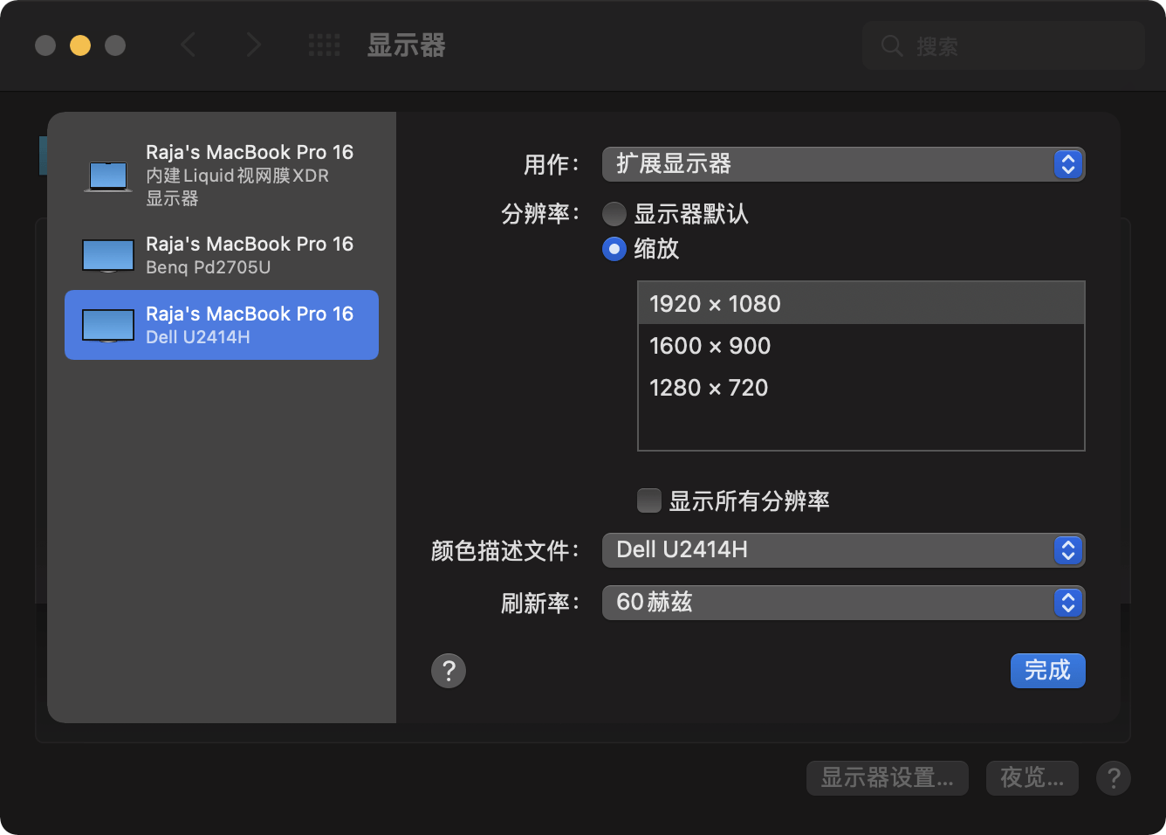1166x835 pixels.
Task: Select the 显示器默认 radio button
Action: pos(614,214)
